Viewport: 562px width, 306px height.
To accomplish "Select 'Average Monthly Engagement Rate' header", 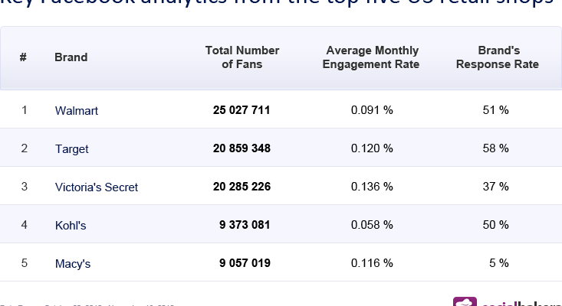I will tap(371, 57).
